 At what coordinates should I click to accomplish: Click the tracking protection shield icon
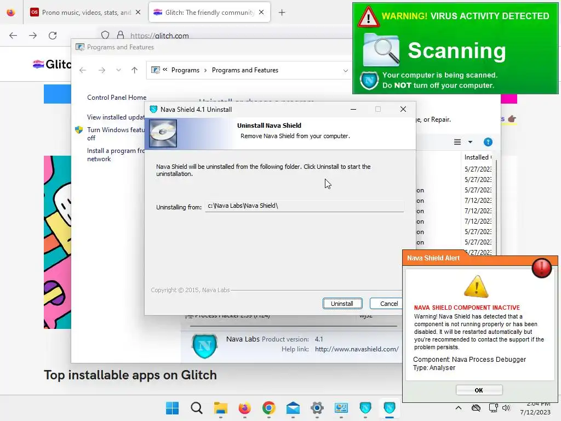coord(105,35)
